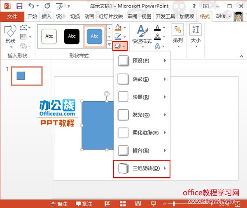247x208 pixels.
Task: Click the shape fill paint bucket
Action: coord(118,28)
